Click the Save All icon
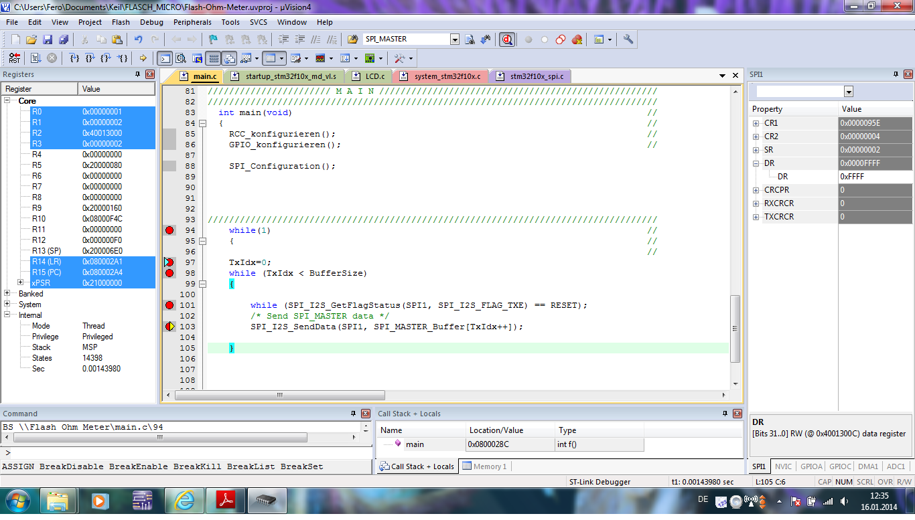 tap(64, 39)
